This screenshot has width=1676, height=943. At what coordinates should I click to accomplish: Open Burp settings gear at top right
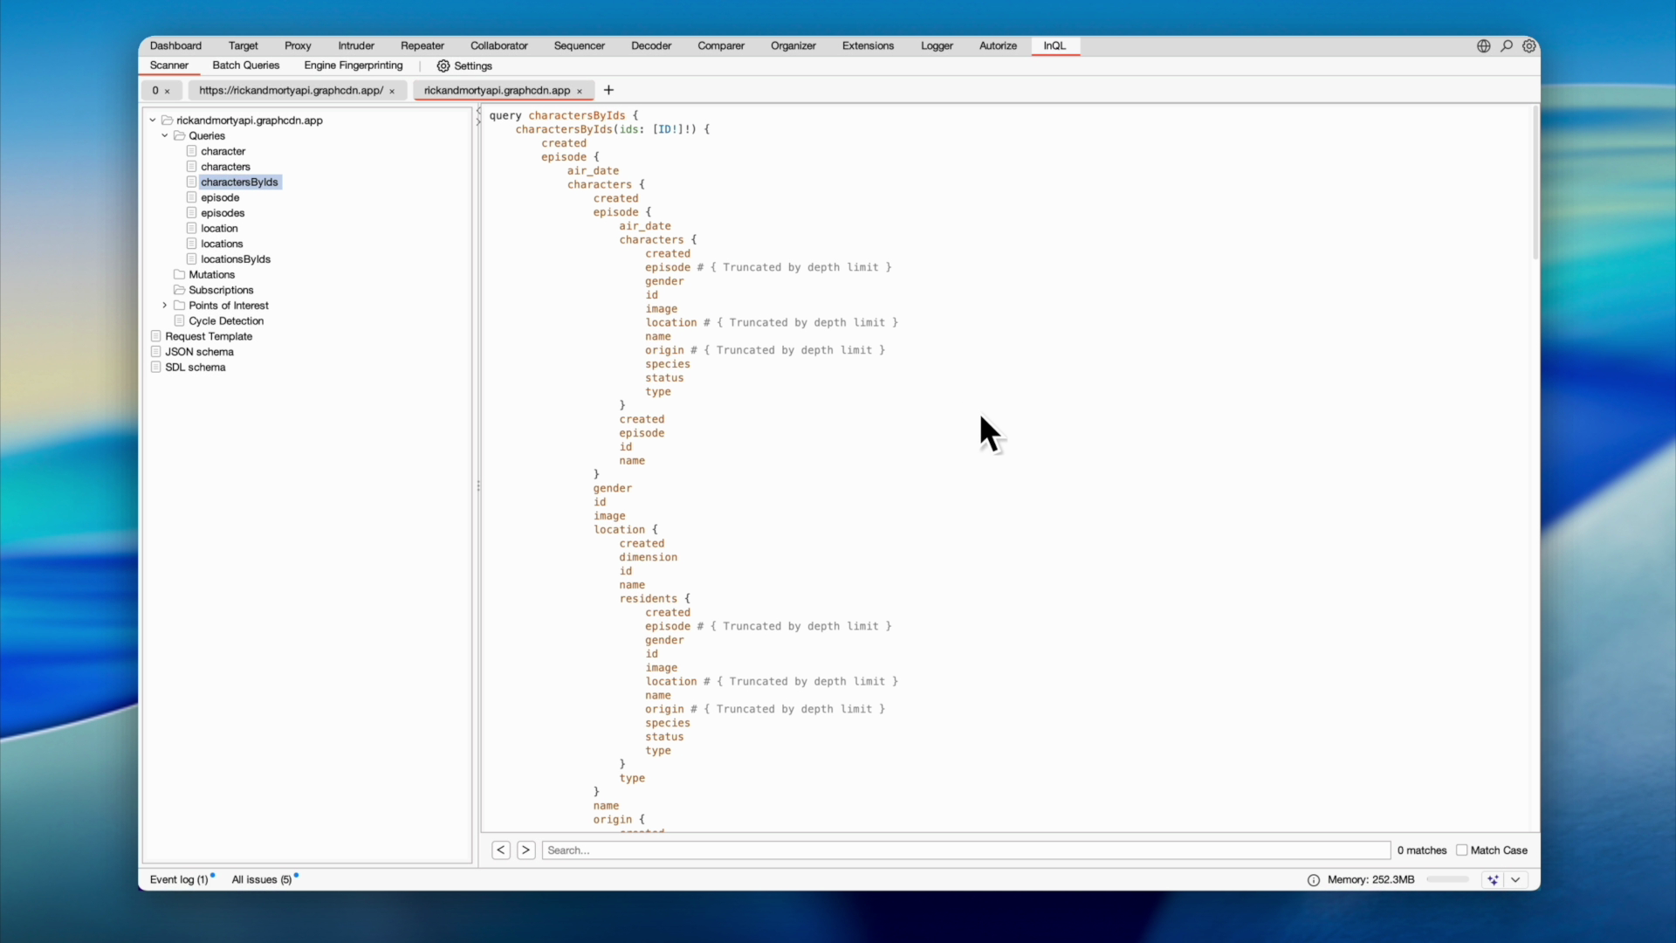coord(1529,46)
